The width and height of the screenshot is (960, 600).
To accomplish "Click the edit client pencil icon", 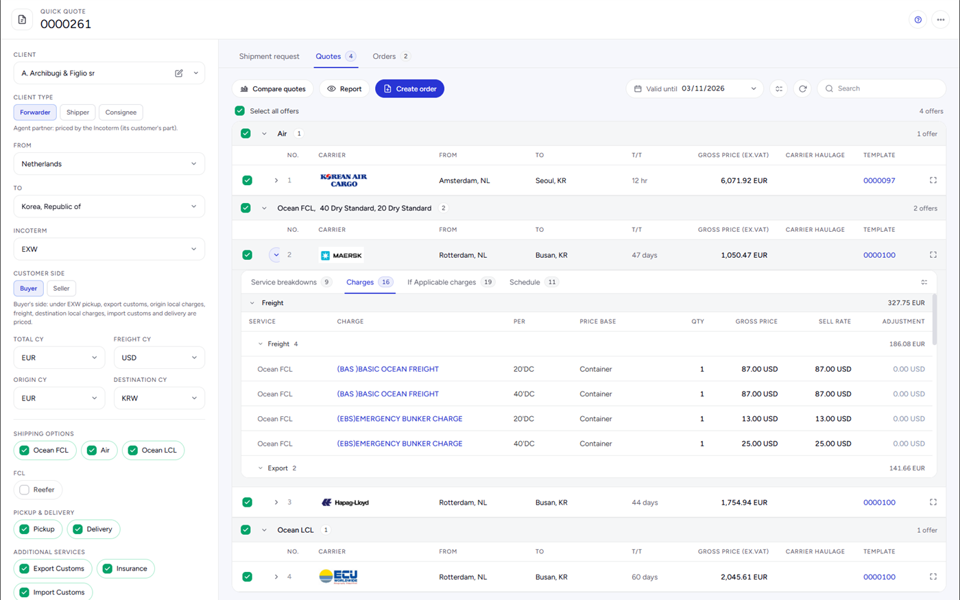I will click(179, 73).
